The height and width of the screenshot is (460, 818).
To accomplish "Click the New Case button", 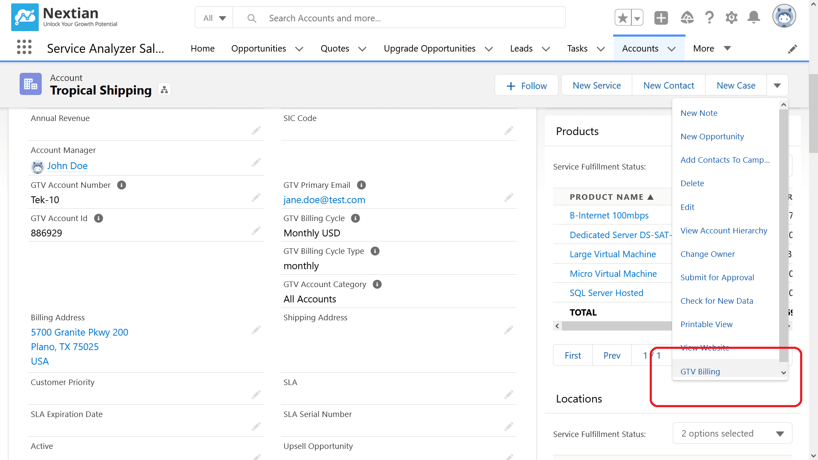I will point(736,86).
